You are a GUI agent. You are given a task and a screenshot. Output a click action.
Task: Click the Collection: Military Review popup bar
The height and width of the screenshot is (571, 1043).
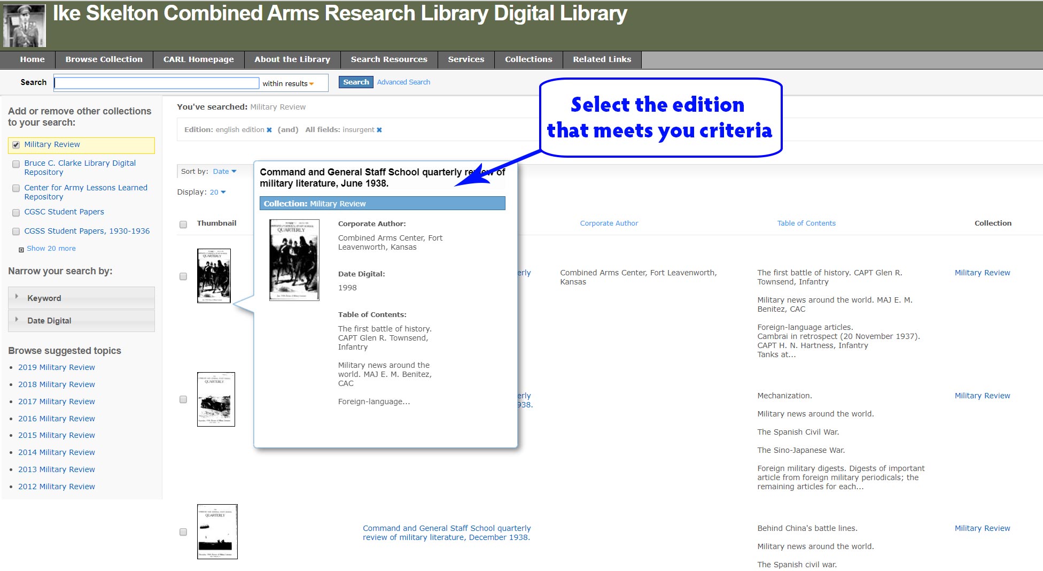click(382, 204)
